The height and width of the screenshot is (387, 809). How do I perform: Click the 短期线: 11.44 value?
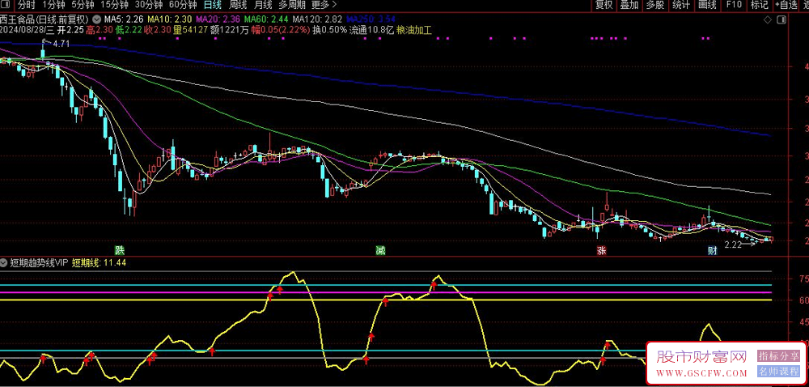(100, 262)
